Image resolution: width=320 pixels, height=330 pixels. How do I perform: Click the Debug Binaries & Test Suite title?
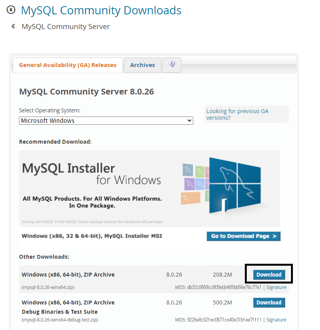[x=60, y=312]
